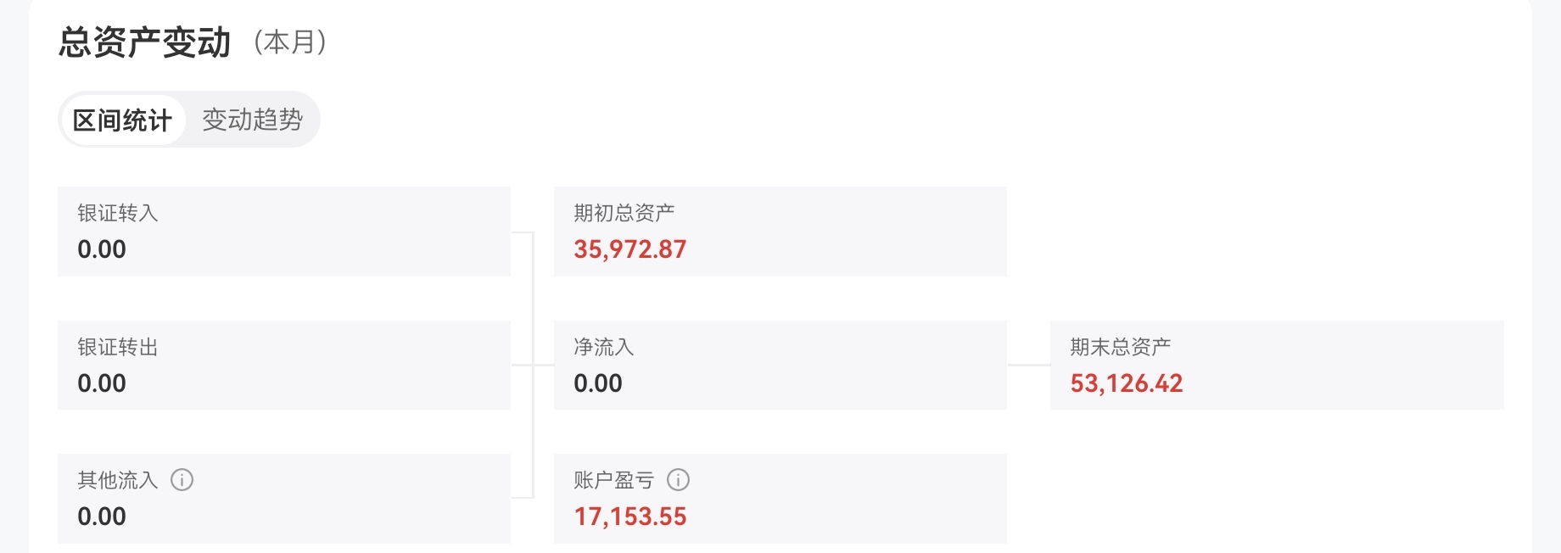Select the 其他流入 card
This screenshot has width=1561, height=553.
[284, 499]
